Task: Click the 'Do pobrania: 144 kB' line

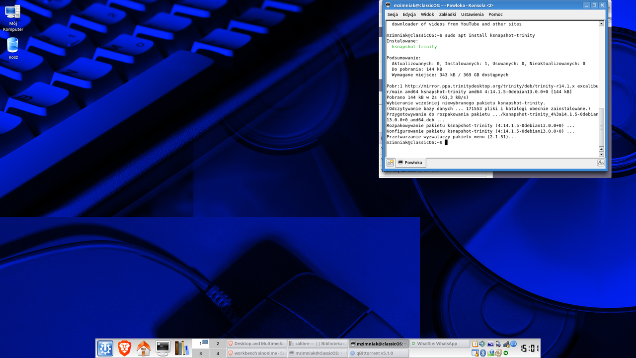Action: coord(417,69)
